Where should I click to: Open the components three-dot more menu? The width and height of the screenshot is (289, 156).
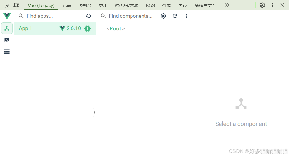click(x=187, y=16)
